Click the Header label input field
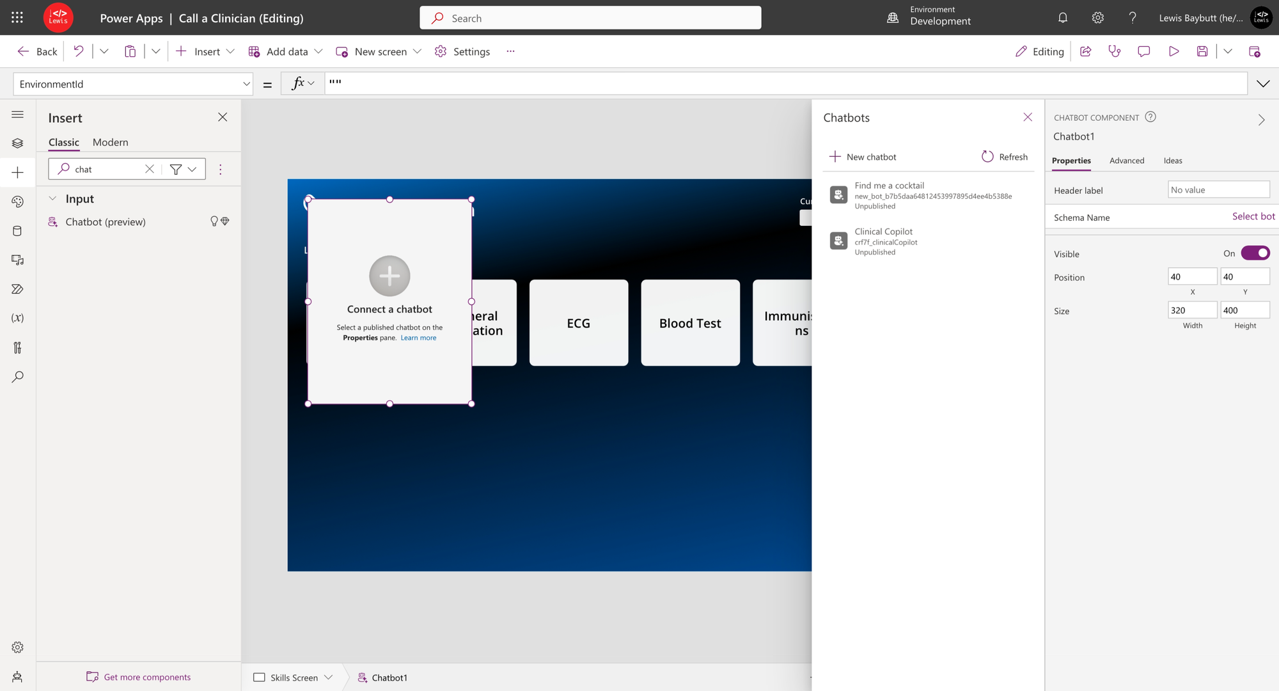Screen dimensions: 1279x691 tap(1218, 189)
